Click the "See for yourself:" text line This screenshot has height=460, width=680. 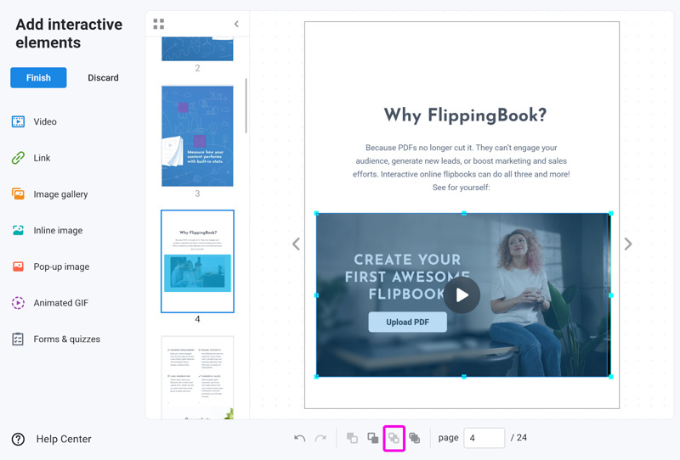461,188
